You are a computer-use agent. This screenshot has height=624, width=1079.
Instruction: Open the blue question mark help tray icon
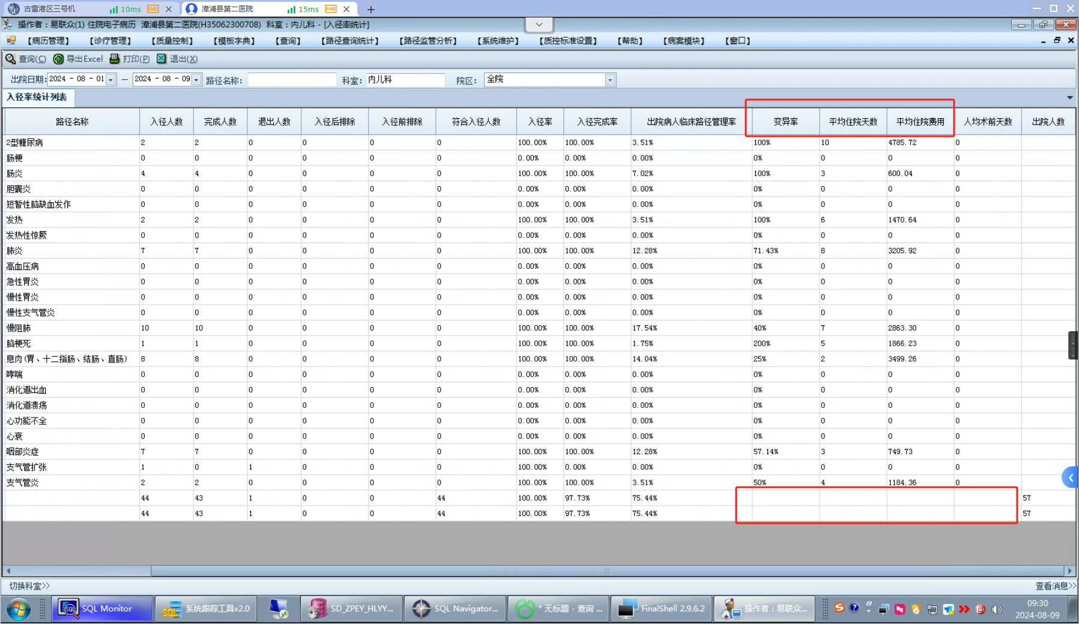coord(854,608)
